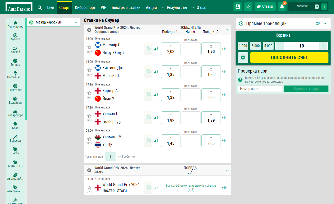
Task: Show +14 markets for Магуайр match
Action: tap(224, 49)
